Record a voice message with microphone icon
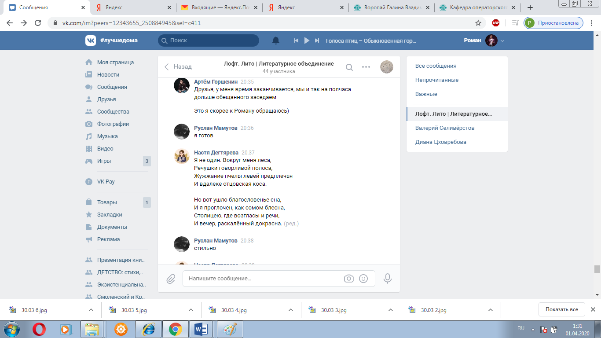 pyautogui.click(x=388, y=278)
